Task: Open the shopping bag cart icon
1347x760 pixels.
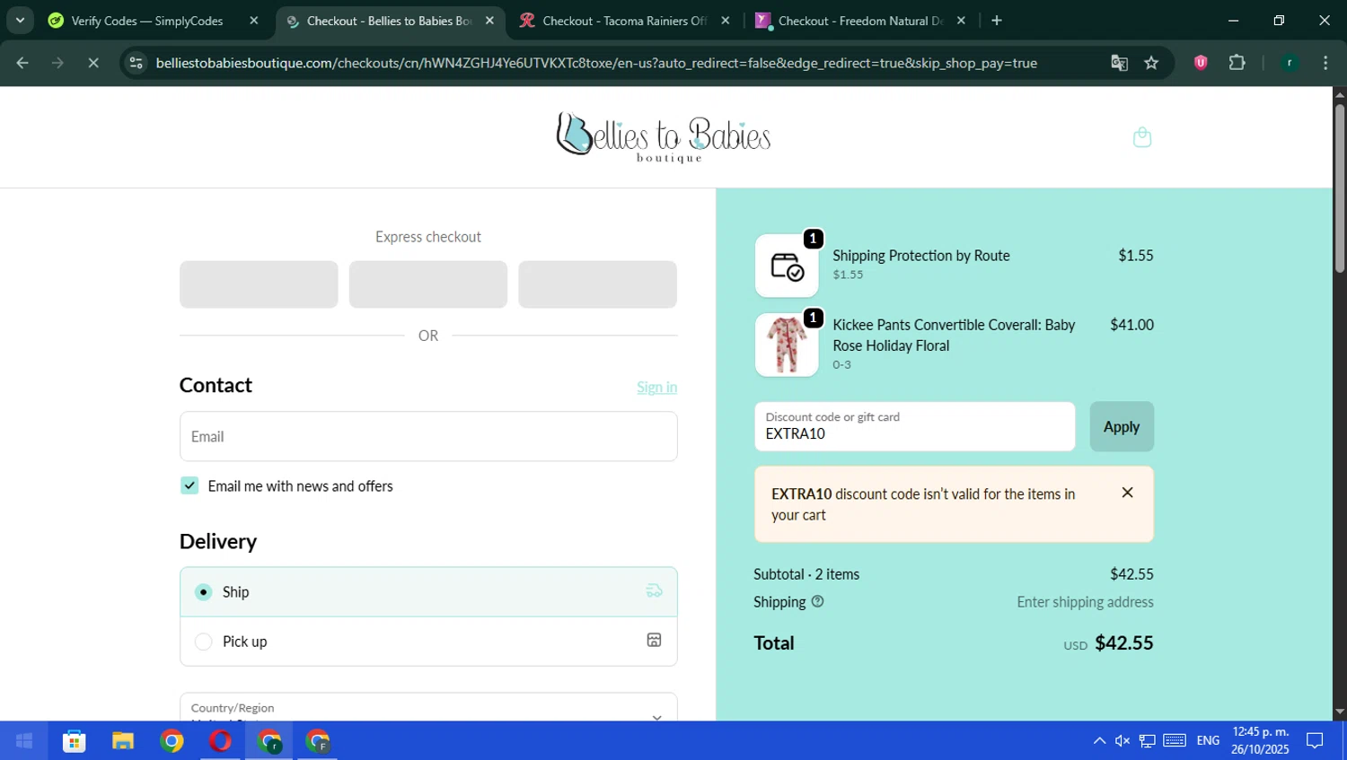Action: pos(1141,137)
